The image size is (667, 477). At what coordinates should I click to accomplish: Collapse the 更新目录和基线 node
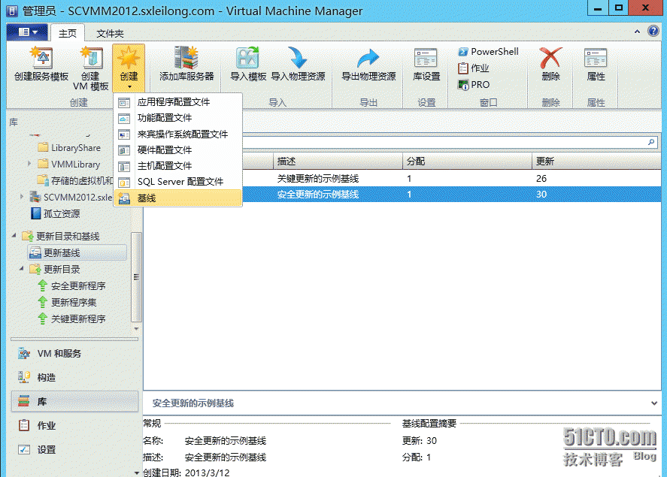click(x=14, y=235)
